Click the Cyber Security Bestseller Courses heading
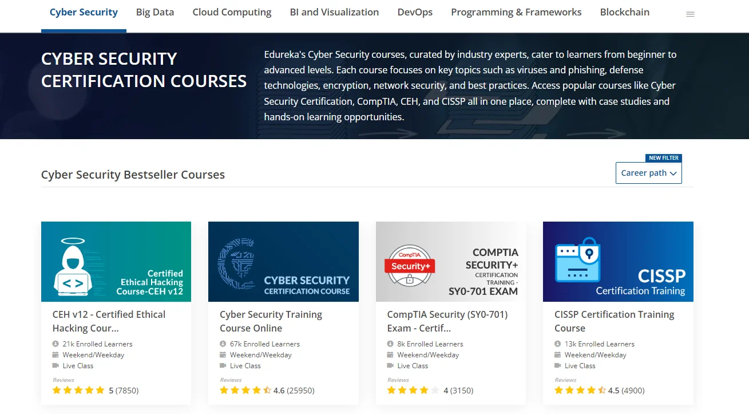This screenshot has height=414, width=749. click(x=133, y=175)
